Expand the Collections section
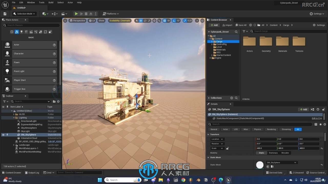Image resolution: width=328 pixels, height=184 pixels. click(209, 98)
